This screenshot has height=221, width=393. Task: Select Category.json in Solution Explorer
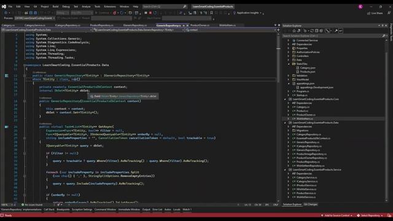point(308,68)
